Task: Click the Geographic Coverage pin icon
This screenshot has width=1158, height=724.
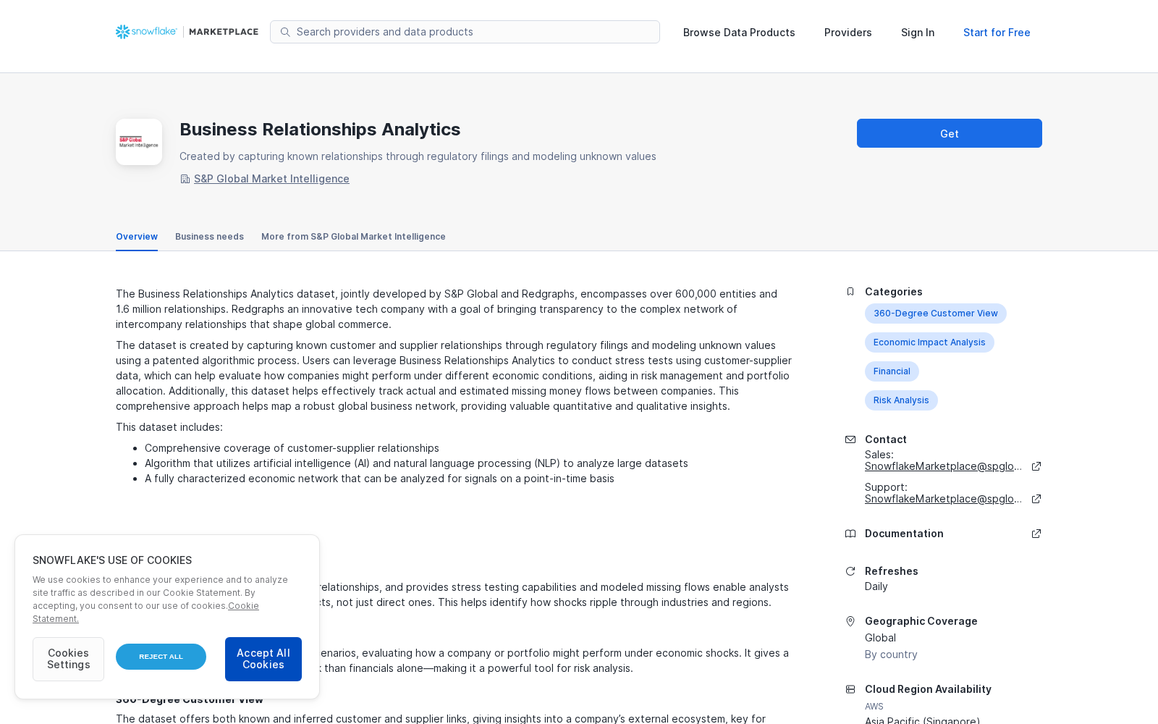Action: click(x=850, y=621)
